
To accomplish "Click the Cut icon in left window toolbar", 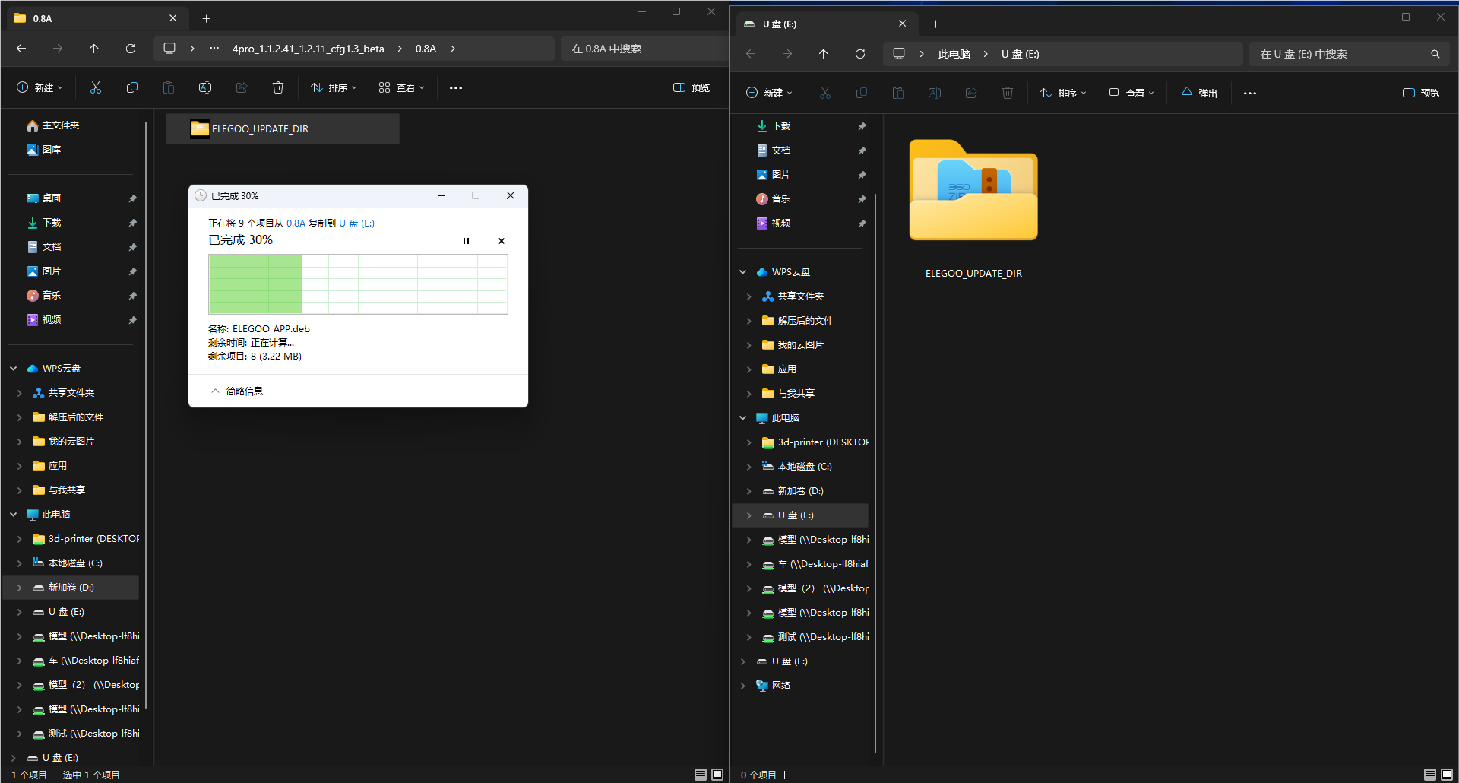I will click(x=96, y=88).
